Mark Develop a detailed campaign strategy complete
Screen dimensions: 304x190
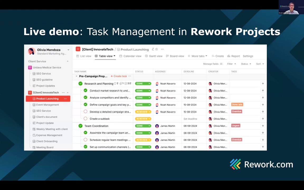click(85, 111)
